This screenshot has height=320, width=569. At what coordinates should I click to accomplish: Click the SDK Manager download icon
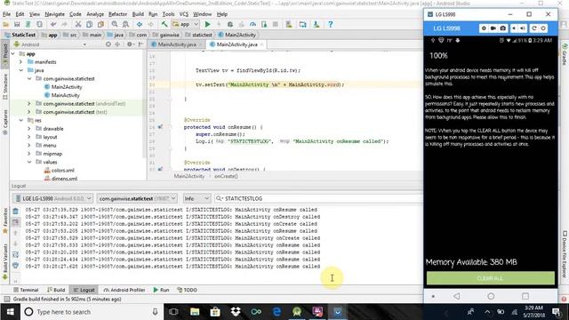[317, 24]
